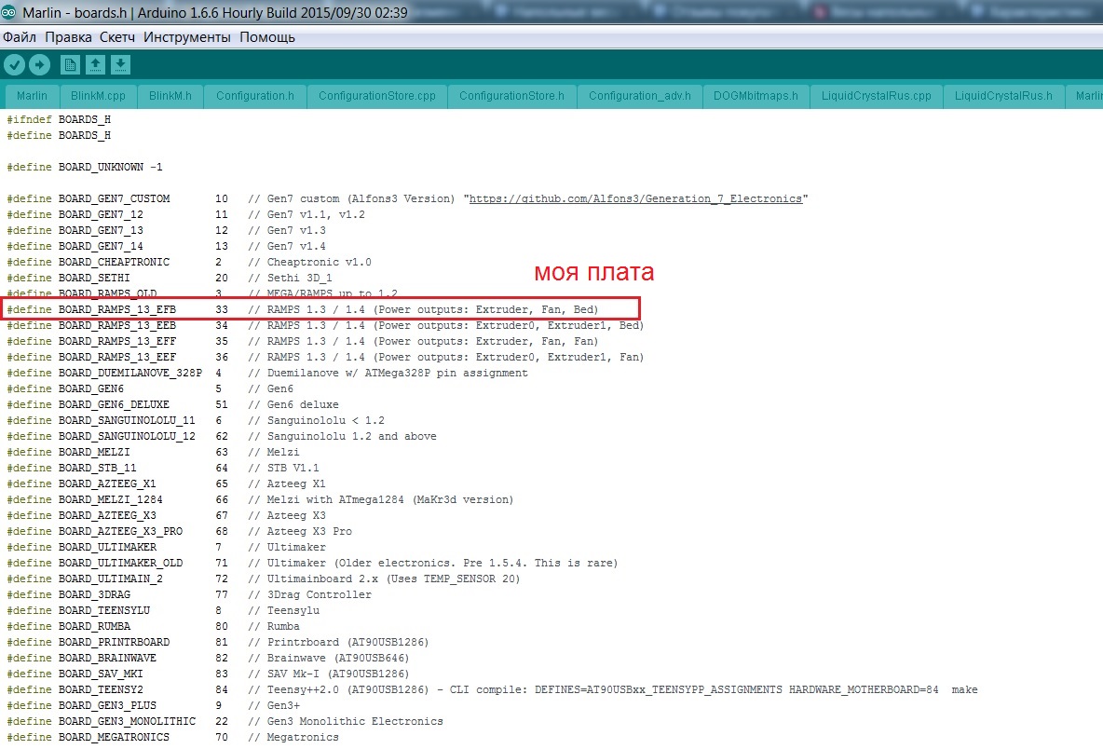This screenshot has width=1103, height=749.
Task: Click the BOARD_TEENSY2 identifier
Action: pos(101,689)
